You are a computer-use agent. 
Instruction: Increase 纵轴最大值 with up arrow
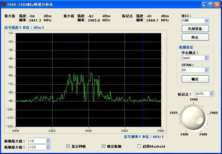coord(48,140)
